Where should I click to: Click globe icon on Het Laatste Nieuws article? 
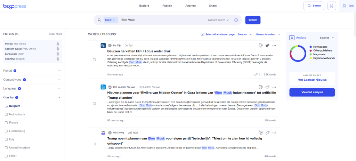click(x=110, y=87)
